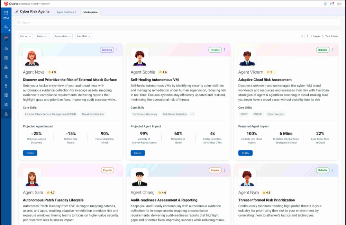The image size is (346, 225).
Task: Open the ST user profile avatar
Action: click(x=339, y=4)
